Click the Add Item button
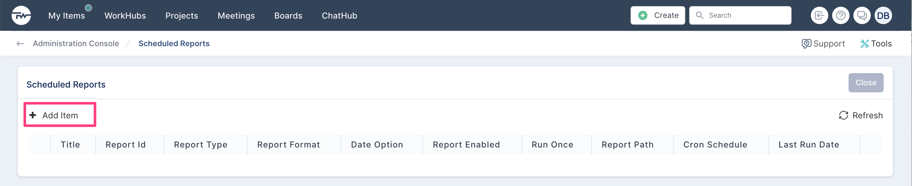The height and width of the screenshot is (186, 912). (60, 115)
